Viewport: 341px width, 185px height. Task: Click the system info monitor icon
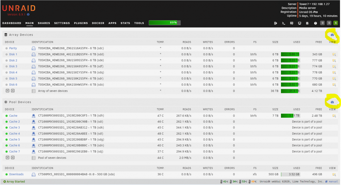point(299,23)
